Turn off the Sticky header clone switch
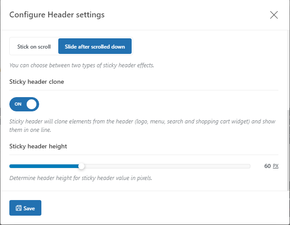The image size is (290, 225). coord(24,104)
